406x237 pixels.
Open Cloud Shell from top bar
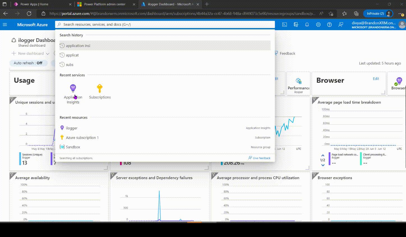(284, 25)
